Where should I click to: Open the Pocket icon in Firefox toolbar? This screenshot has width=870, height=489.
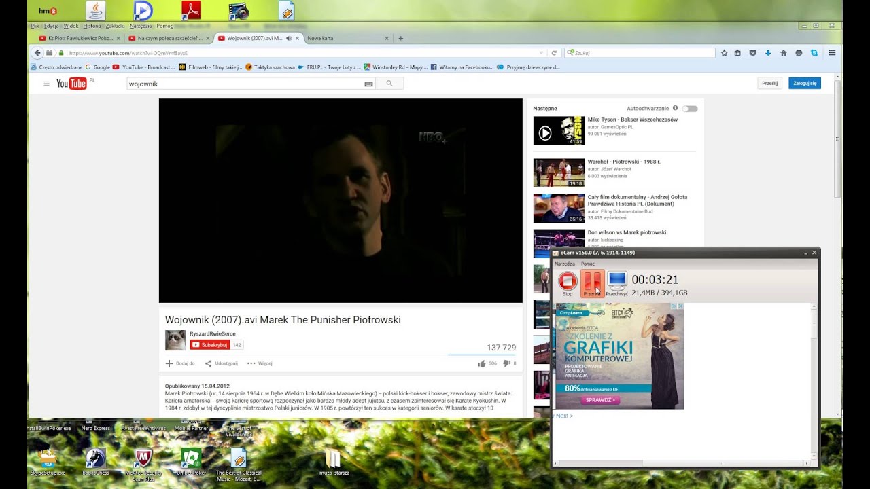pyautogui.click(x=753, y=53)
